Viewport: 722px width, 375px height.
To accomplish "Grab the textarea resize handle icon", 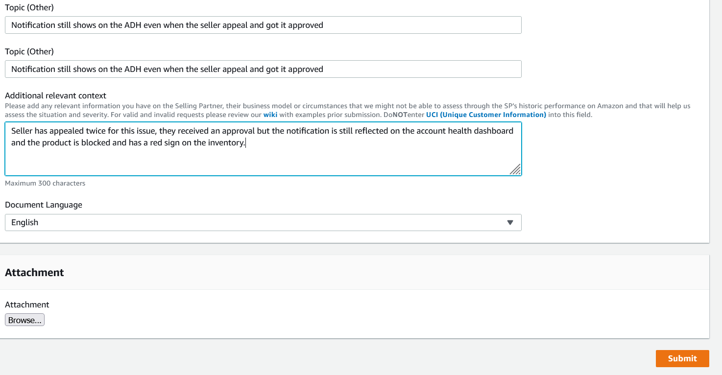I will click(x=515, y=169).
